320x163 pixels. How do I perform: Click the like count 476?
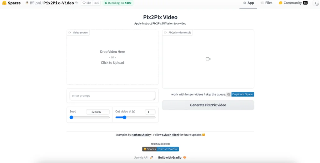click(97, 3)
